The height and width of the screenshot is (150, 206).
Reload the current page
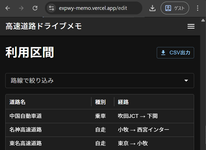(35, 8)
